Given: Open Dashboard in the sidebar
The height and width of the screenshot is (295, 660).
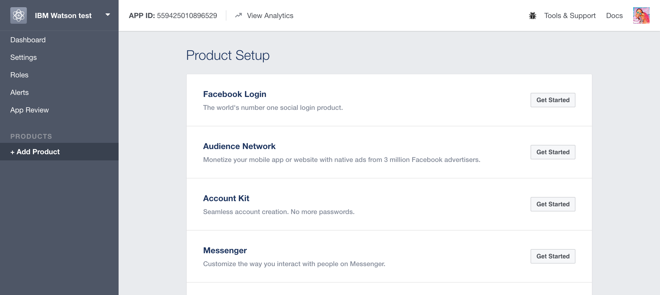Looking at the screenshot, I should [x=28, y=40].
